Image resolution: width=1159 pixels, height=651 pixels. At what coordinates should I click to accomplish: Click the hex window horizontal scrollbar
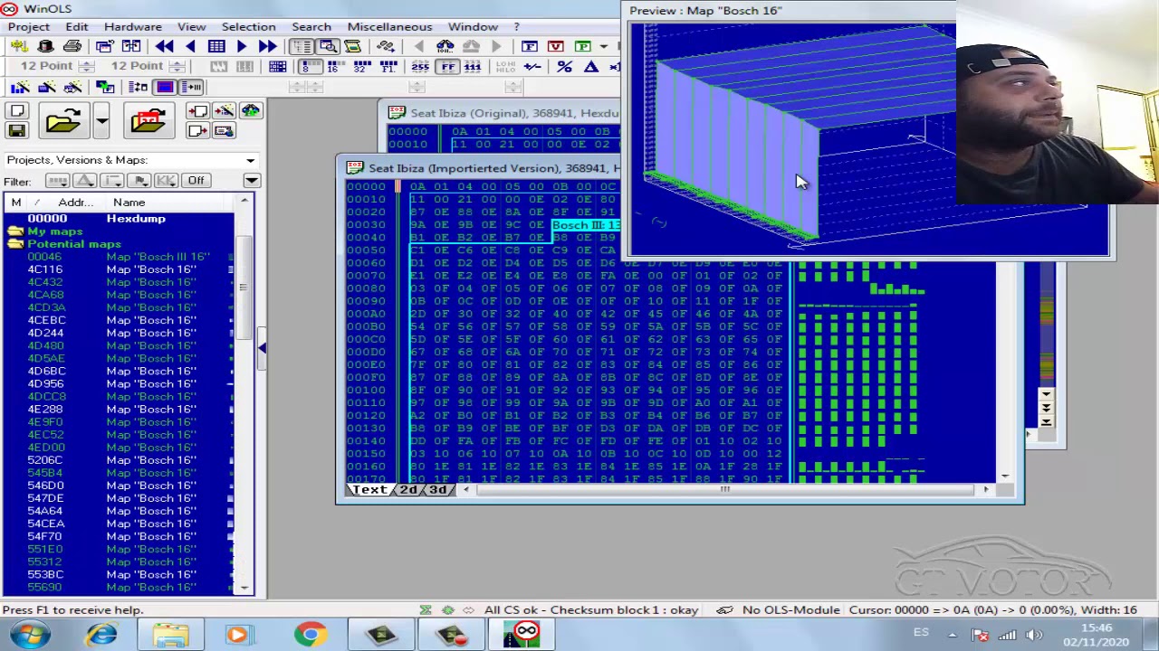coord(724,490)
